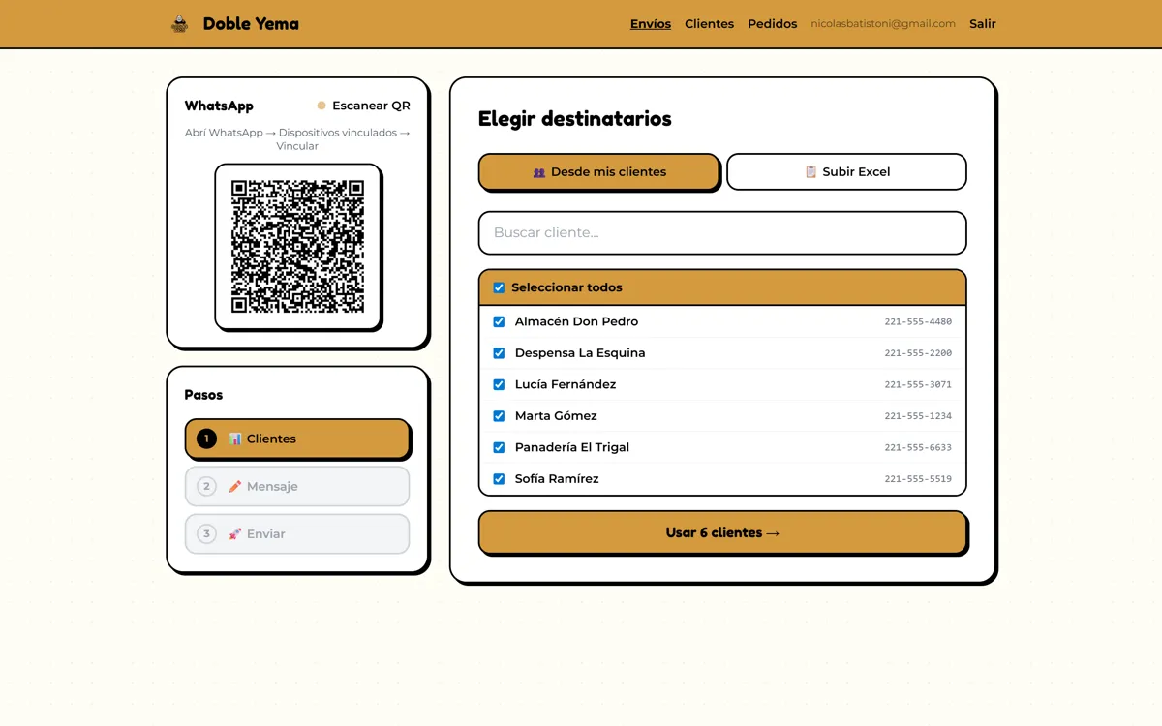The width and height of the screenshot is (1162, 726).
Task: Click the name Marta Gómez
Action: tap(556, 416)
